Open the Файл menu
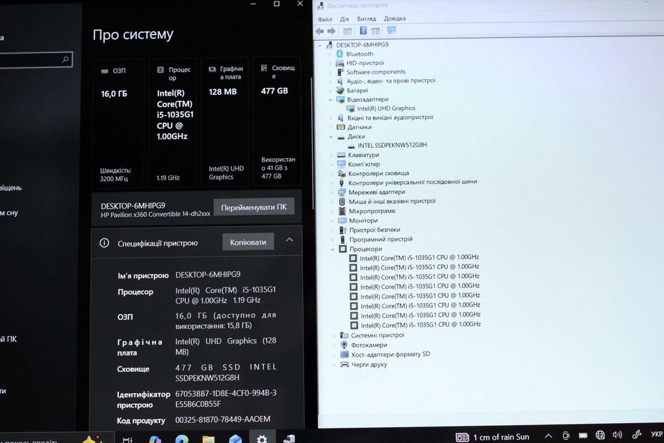664x443 pixels. (x=325, y=19)
